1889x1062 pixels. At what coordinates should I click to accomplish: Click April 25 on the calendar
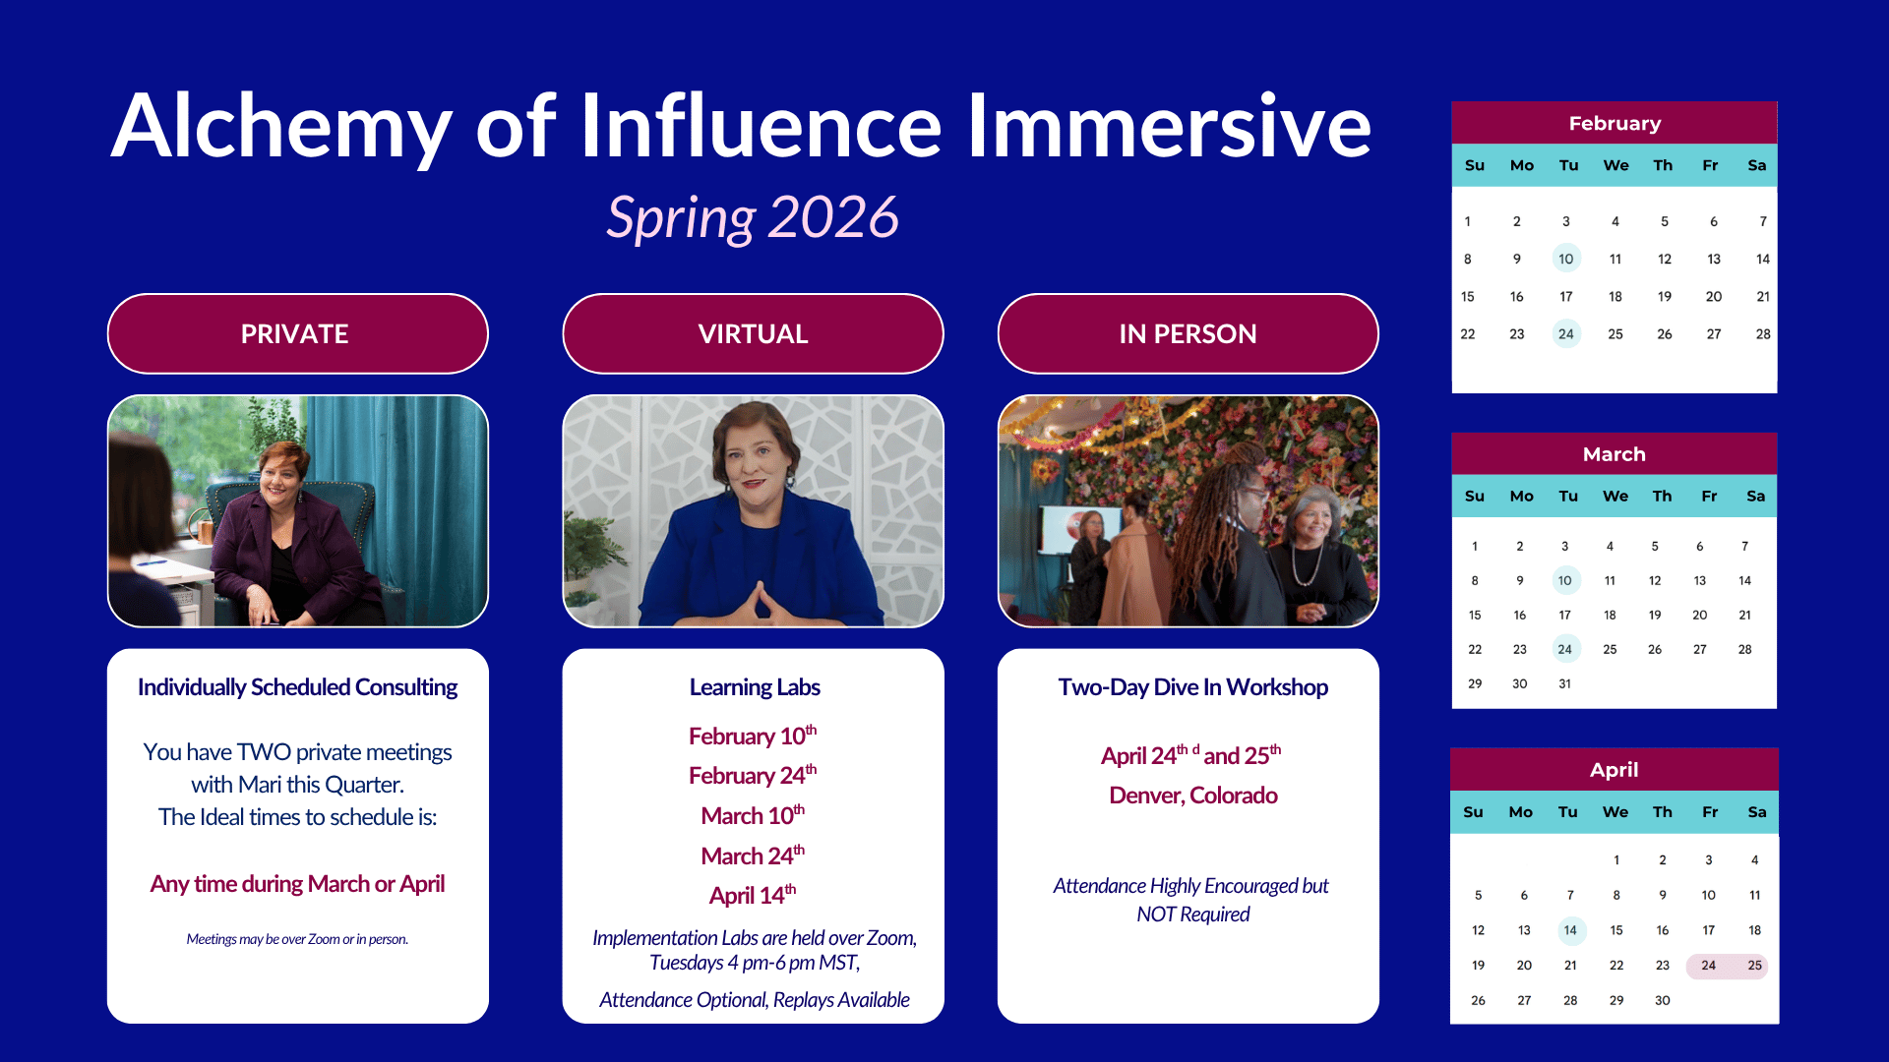1754,966
